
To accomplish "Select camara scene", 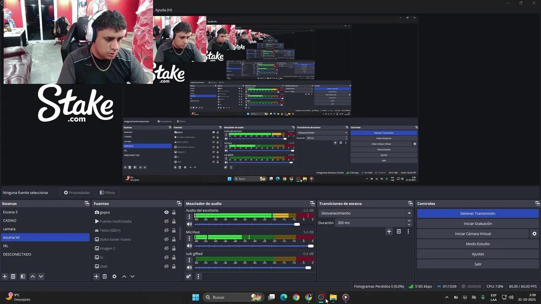I will click(x=45, y=229).
